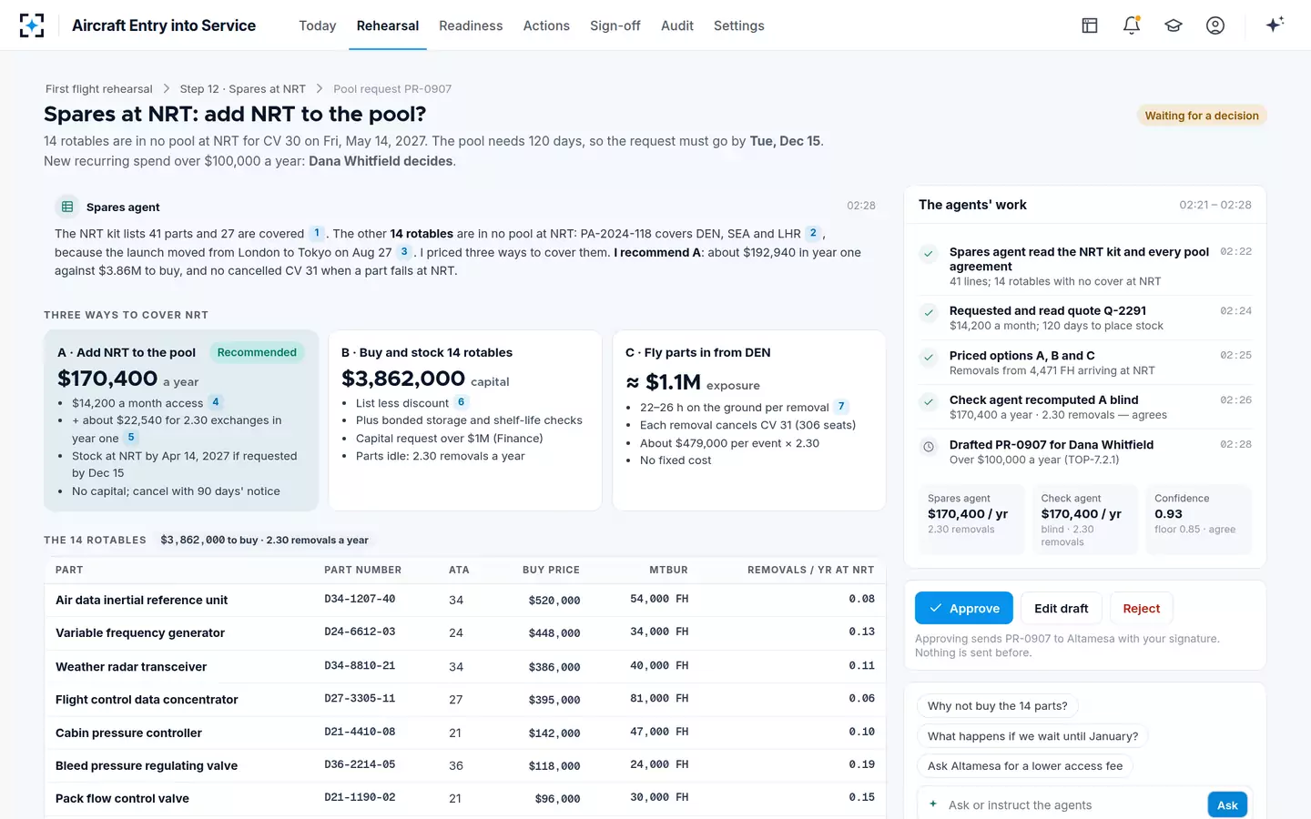
Task: Open the sparkle AI assistant icon
Action: [1275, 25]
